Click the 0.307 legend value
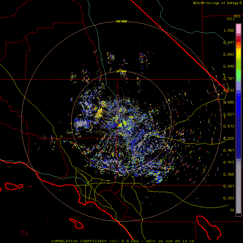 pos(229,186)
